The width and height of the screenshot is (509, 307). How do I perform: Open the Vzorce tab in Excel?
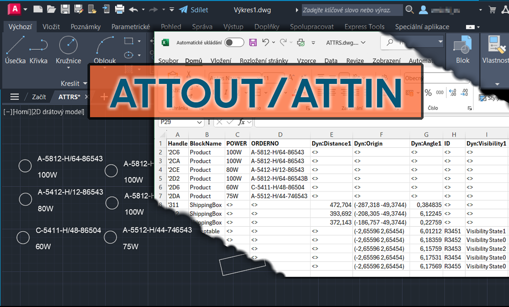tap(306, 60)
